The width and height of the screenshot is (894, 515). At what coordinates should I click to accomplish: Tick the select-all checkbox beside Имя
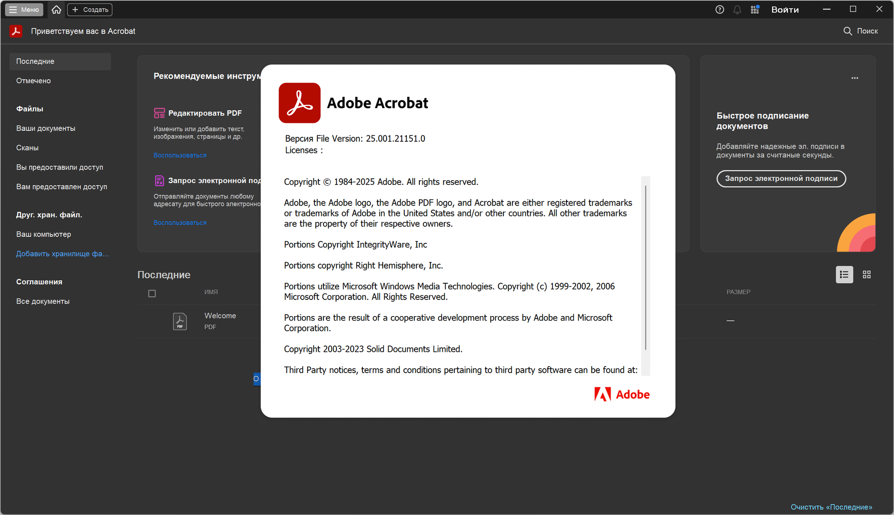152,293
